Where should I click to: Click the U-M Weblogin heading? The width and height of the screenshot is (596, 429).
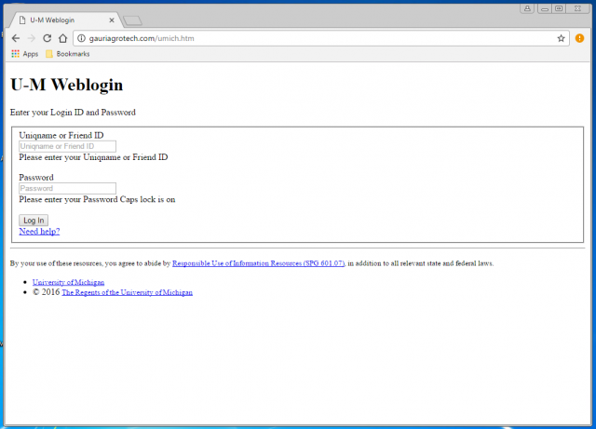pyautogui.click(x=66, y=85)
